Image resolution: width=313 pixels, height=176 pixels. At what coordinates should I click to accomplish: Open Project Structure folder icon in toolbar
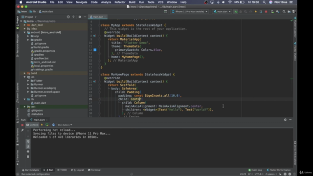pos(289,12)
